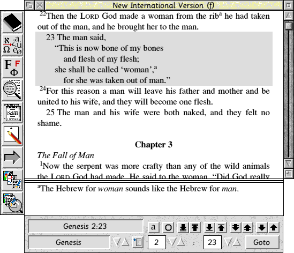Screen dimensions: 294x253
Task: Click the Genesis 2:23 reference display
Action: [85, 226]
